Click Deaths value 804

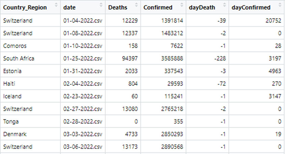pos(133,84)
